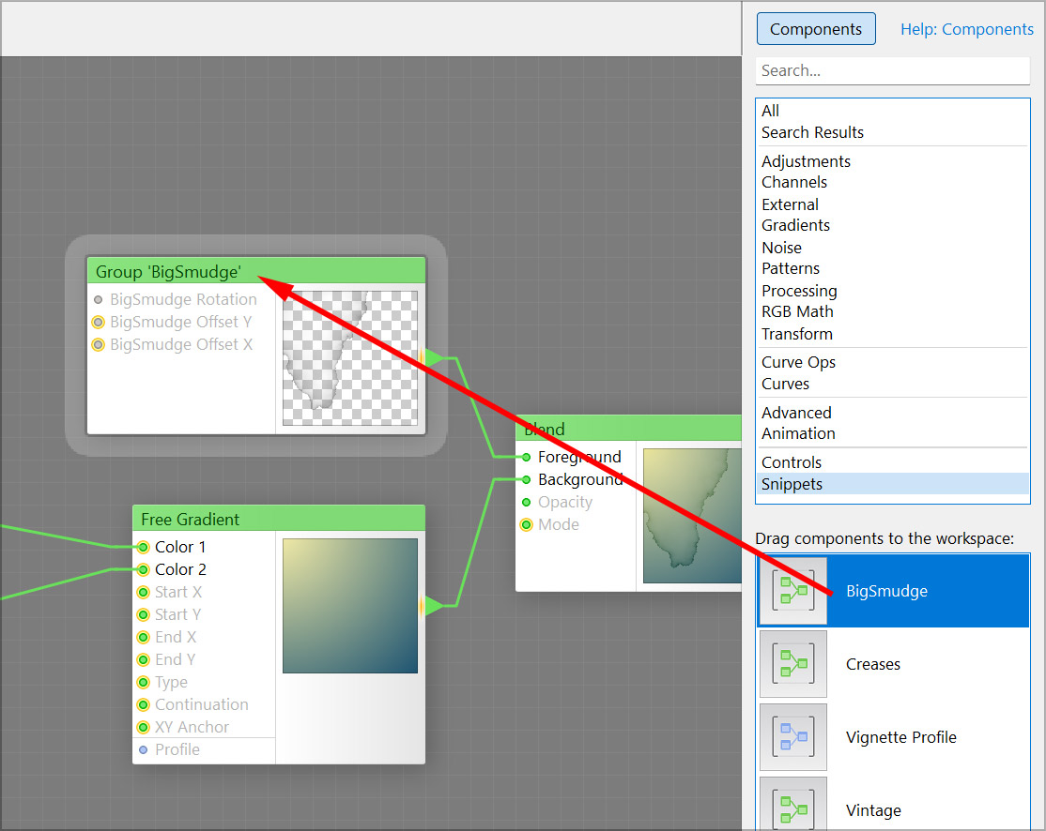Click the Free Gradient Profile port
Screen dimensions: 1046x831
click(x=143, y=749)
